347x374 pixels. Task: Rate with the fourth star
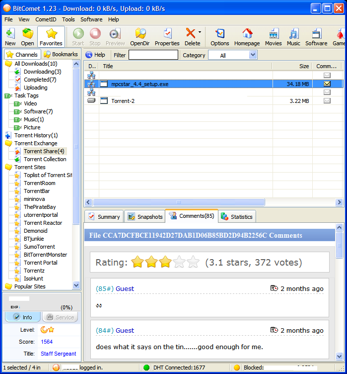coord(179,262)
